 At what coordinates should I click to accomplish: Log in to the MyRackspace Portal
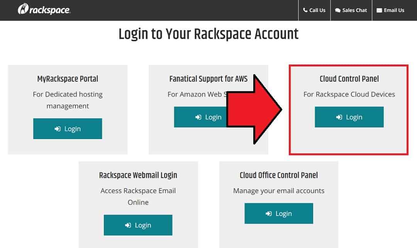pyautogui.click(x=68, y=129)
